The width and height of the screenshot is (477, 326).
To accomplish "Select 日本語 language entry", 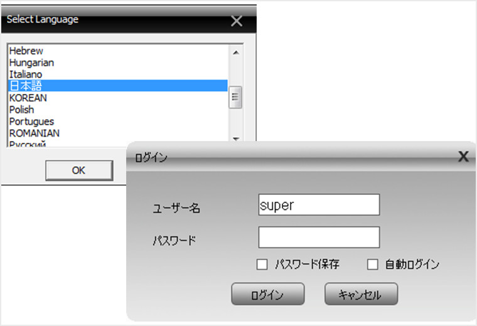I will (26, 86).
